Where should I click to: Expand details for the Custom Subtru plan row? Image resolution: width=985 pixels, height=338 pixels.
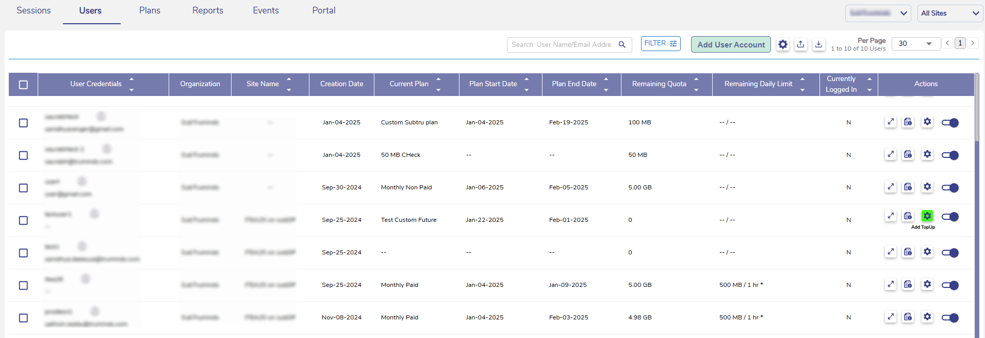point(891,122)
